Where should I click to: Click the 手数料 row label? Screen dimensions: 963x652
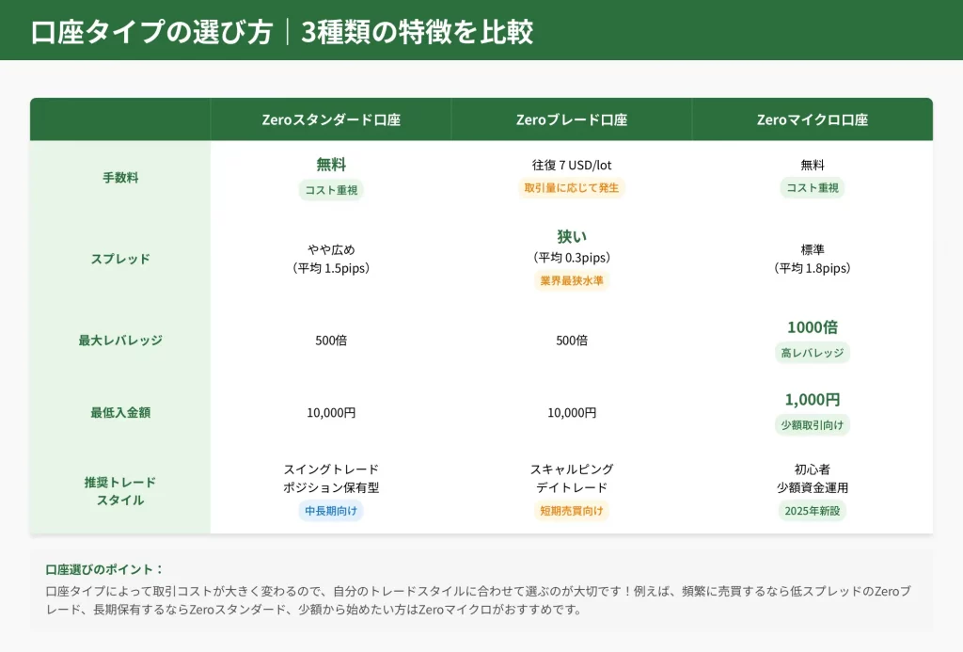120,177
